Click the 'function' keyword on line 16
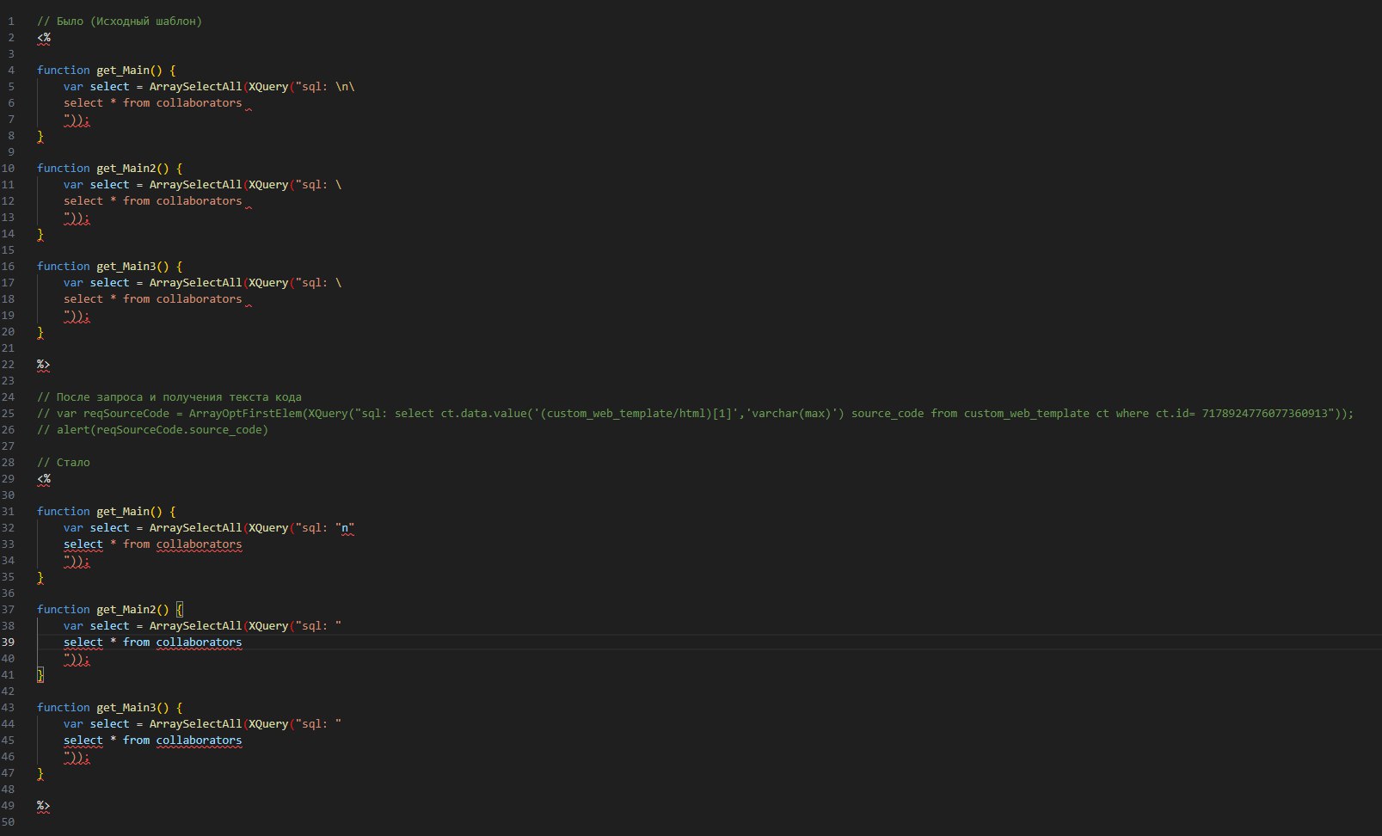The width and height of the screenshot is (1382, 836). pos(64,267)
